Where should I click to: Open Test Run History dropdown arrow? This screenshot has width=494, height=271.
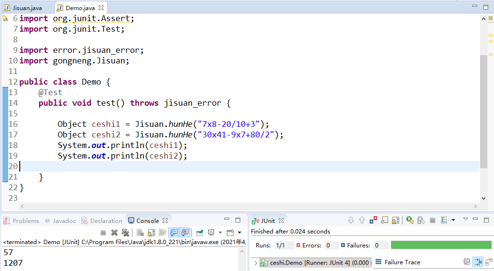click(x=454, y=220)
